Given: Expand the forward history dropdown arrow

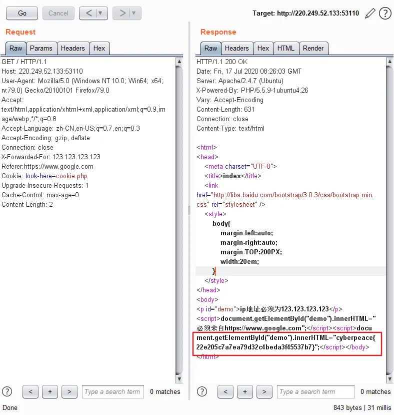Looking at the screenshot, I should tap(134, 13).
